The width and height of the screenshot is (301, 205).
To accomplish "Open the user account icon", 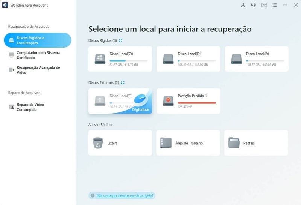I will [243, 5].
